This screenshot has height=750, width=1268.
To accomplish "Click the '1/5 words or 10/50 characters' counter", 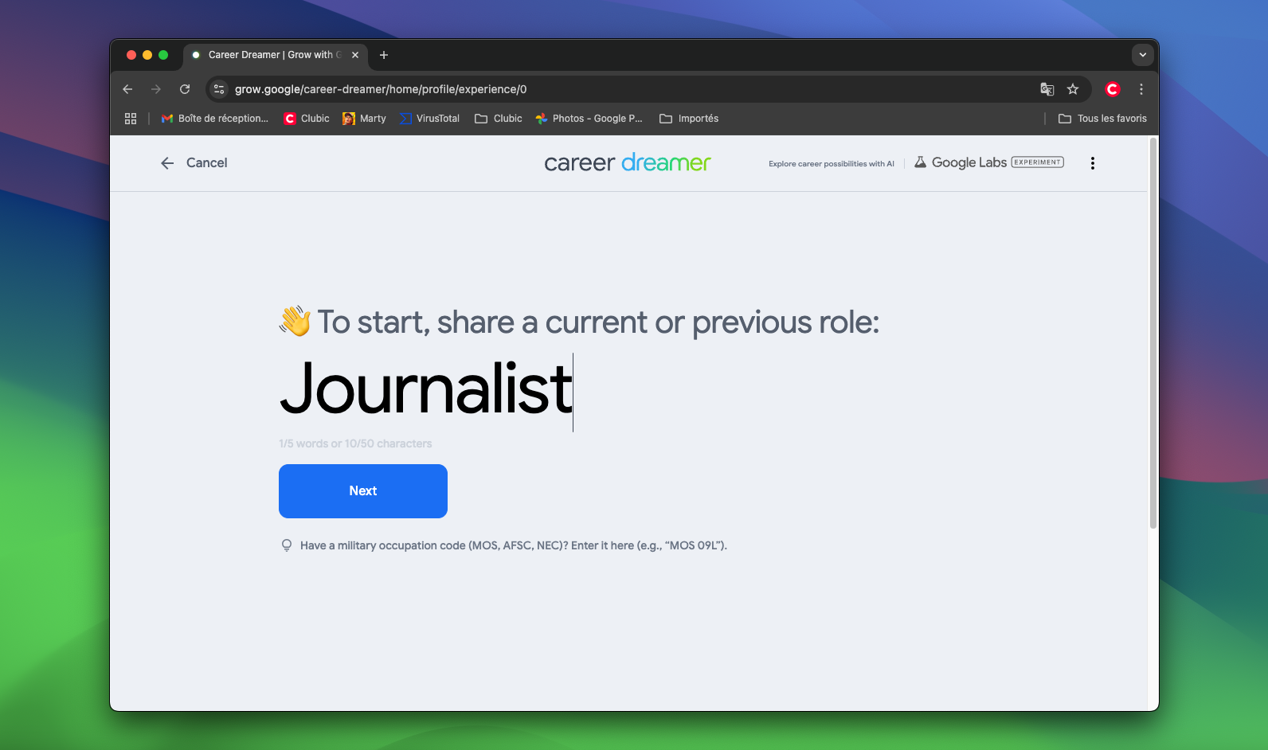I will pyautogui.click(x=355, y=443).
